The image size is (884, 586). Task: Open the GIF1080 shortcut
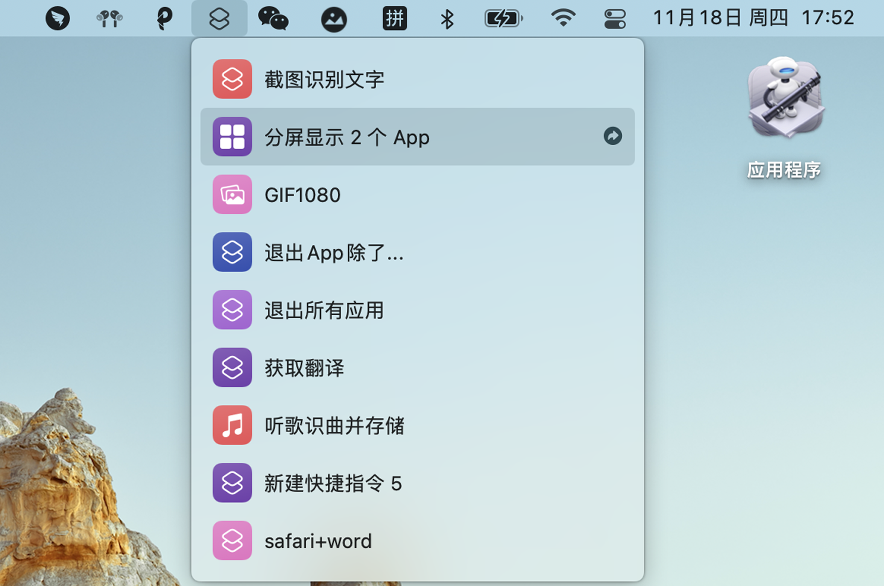303,195
